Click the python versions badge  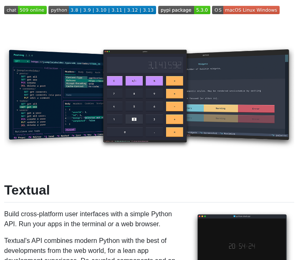(102, 10)
